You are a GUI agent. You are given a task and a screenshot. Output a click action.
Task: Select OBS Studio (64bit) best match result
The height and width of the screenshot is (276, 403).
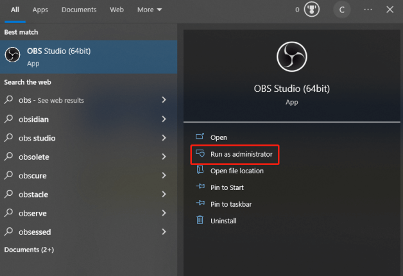[89, 56]
